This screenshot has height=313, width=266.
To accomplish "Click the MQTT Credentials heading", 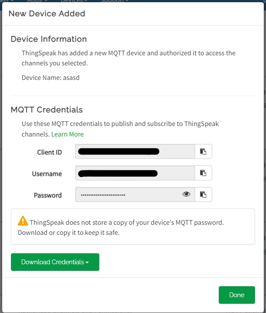I will point(46,110).
